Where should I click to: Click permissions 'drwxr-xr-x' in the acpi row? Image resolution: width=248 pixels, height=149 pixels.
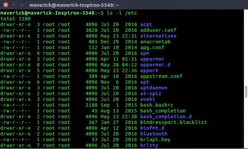tap(16, 24)
